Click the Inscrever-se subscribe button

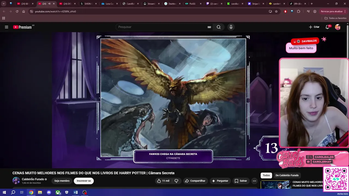coord(84,181)
